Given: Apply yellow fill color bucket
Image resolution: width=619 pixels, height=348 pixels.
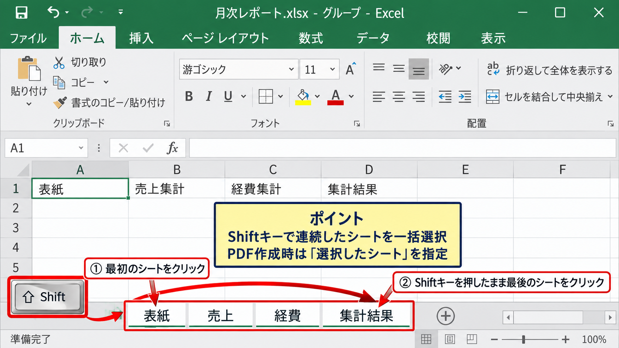Looking at the screenshot, I should 303,97.
